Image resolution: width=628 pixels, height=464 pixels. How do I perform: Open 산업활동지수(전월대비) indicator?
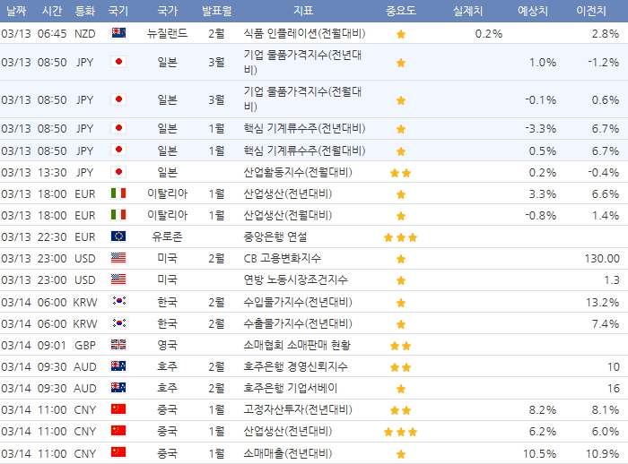298,172
